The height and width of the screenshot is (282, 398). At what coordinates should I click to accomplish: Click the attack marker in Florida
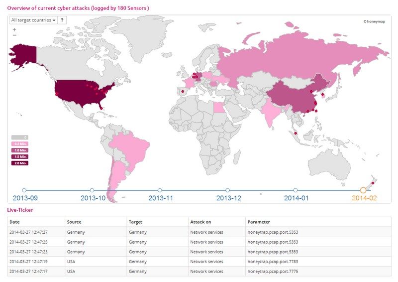[x=101, y=107]
